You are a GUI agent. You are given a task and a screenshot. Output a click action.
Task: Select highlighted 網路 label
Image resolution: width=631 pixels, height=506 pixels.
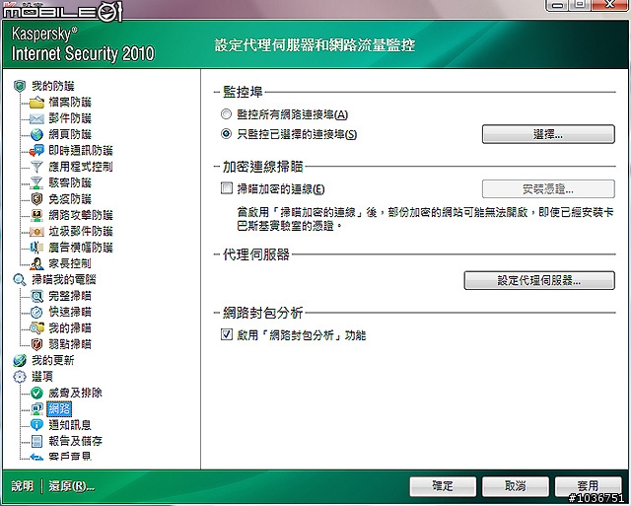(x=59, y=409)
